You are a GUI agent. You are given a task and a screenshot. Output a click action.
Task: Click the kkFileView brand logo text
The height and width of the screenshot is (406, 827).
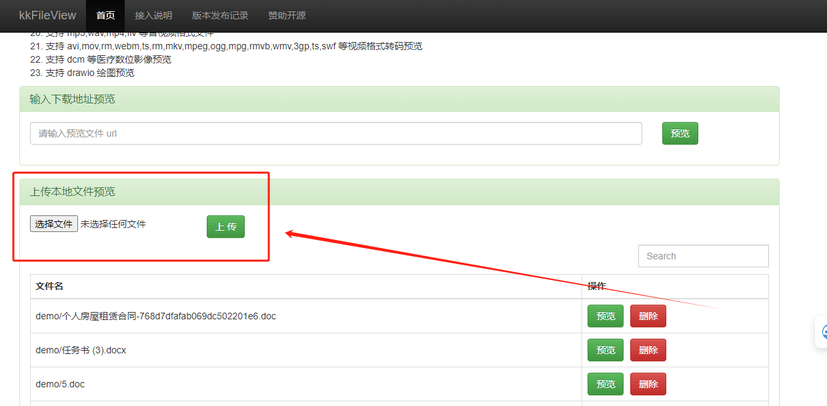click(x=47, y=15)
